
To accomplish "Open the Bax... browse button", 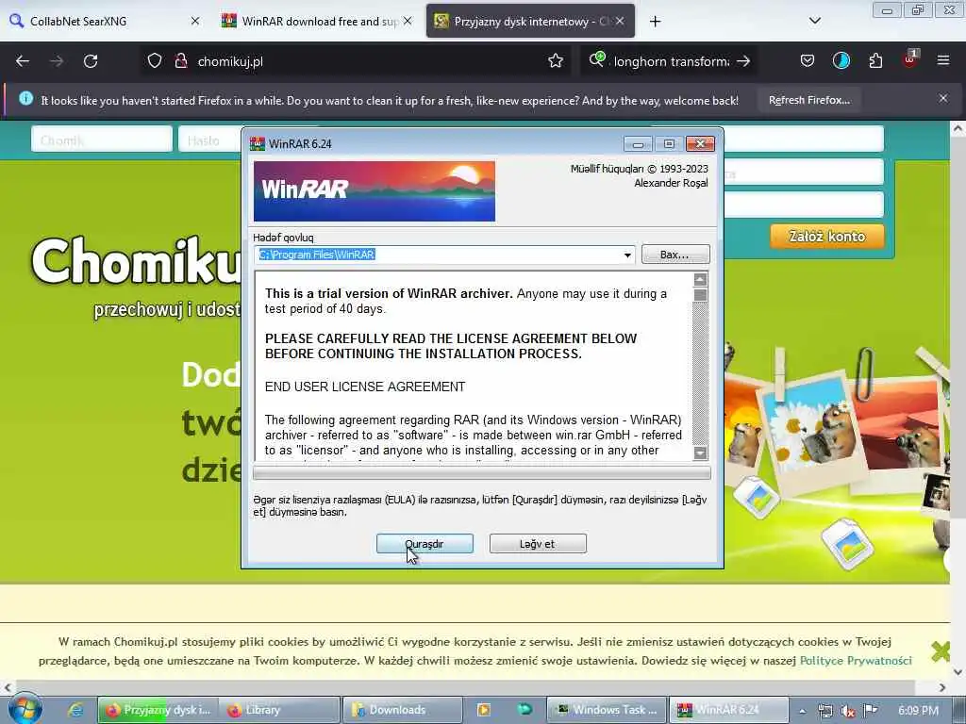I will click(x=675, y=255).
